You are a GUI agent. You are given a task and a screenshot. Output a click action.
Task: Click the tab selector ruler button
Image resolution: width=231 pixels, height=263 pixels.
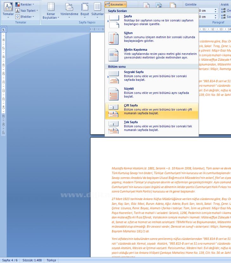coord(3,29)
